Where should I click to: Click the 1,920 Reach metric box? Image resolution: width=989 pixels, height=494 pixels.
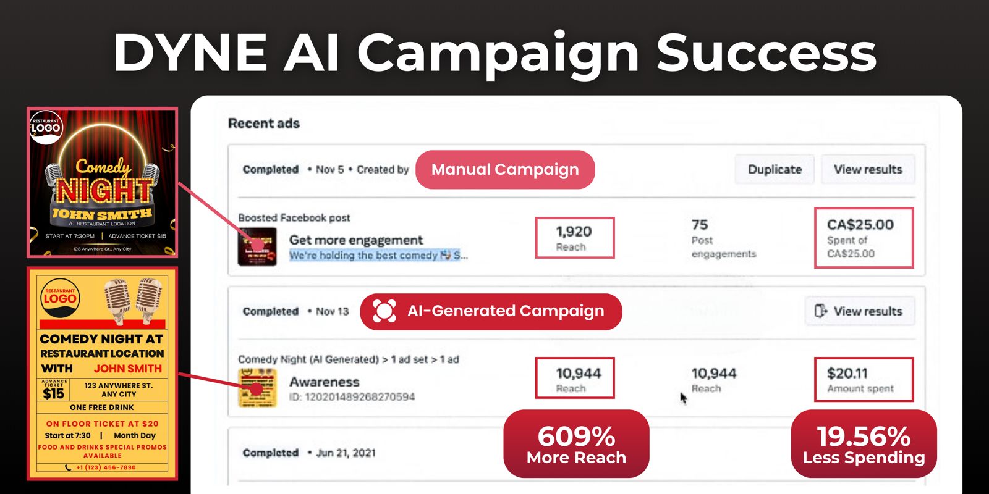pos(574,238)
